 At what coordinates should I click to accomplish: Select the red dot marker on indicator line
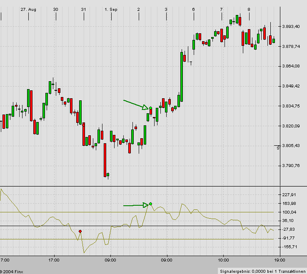click(80, 231)
